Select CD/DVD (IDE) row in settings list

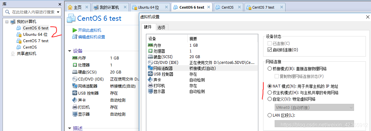[x=202, y=63]
